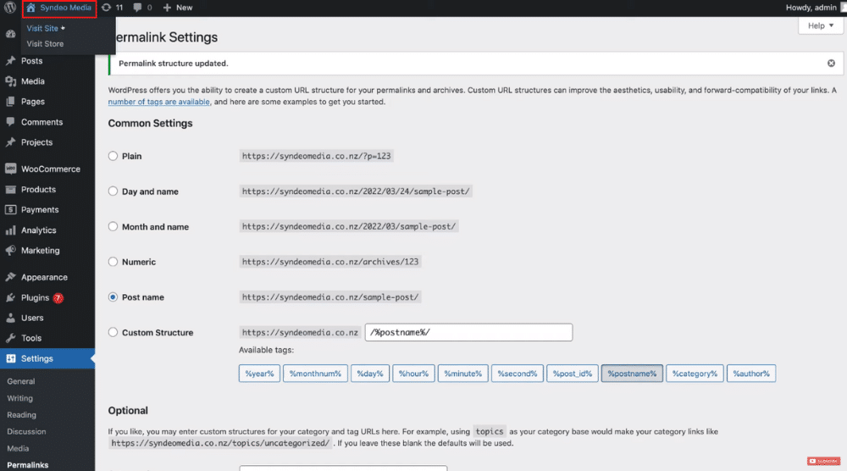
Task: Open the WordPress logo menu
Action: 9,8
